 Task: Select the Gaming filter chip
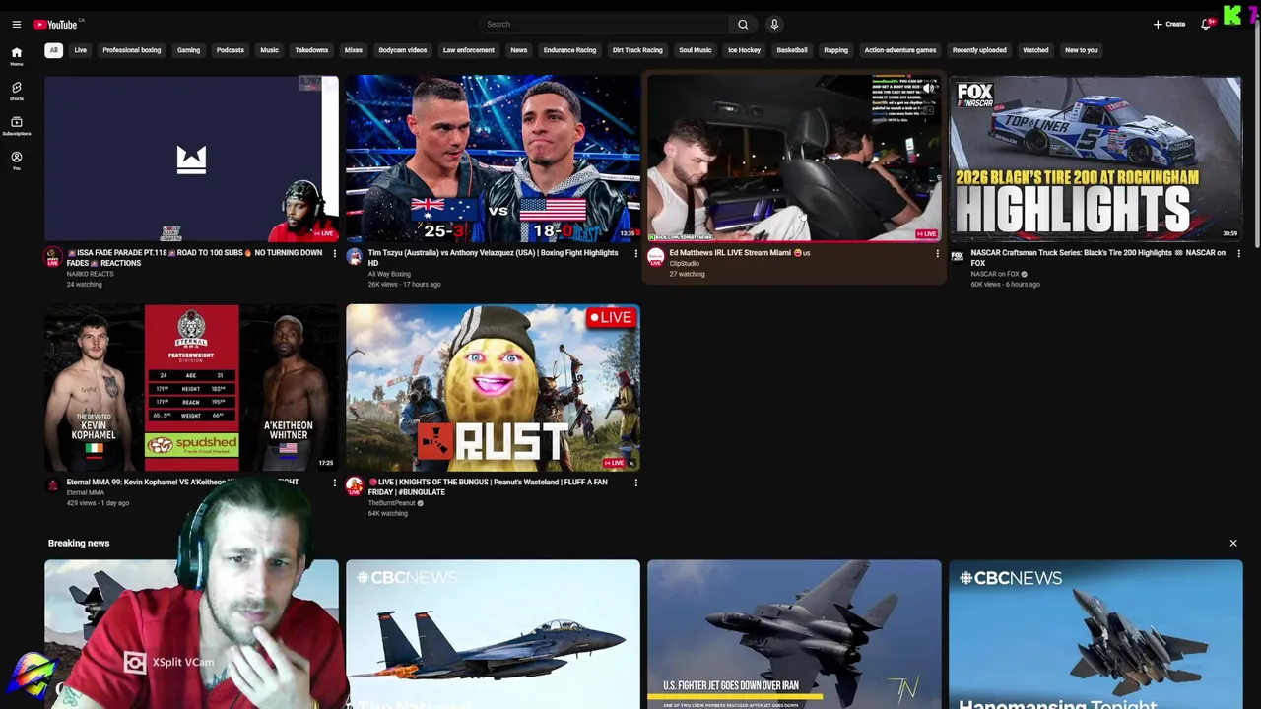pyautogui.click(x=188, y=50)
